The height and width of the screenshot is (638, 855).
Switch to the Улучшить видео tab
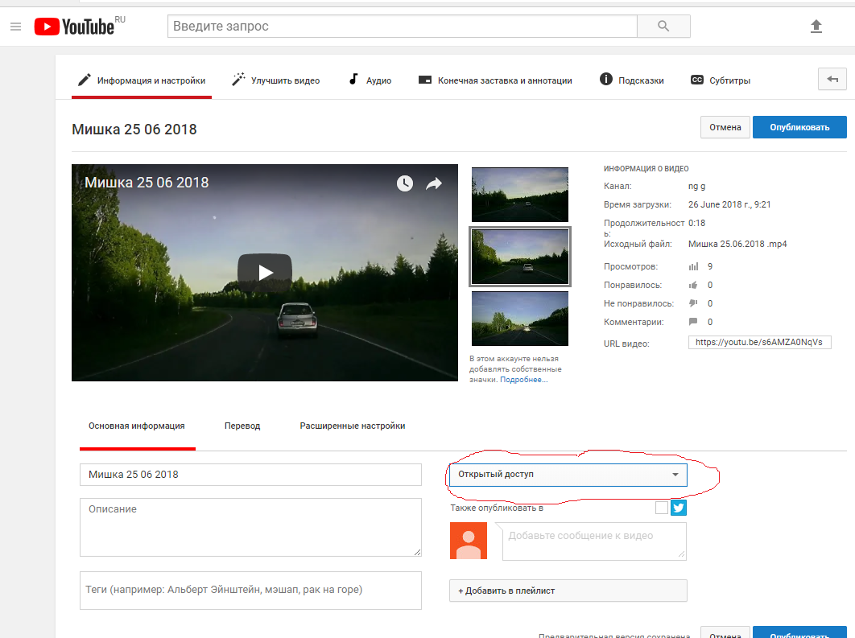[276, 80]
